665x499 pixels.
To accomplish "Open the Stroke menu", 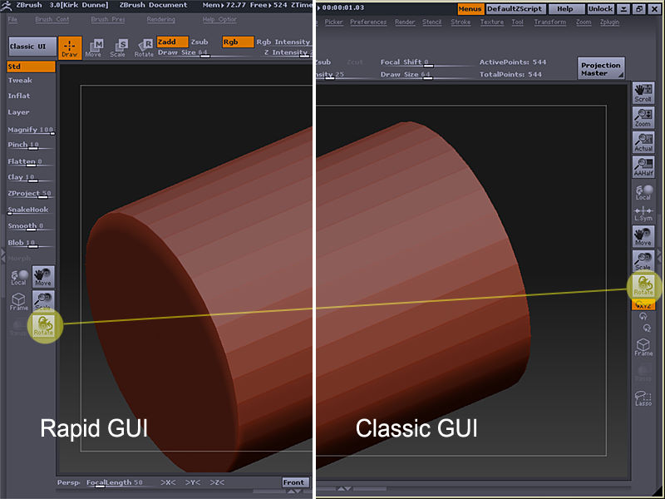I will point(461,22).
